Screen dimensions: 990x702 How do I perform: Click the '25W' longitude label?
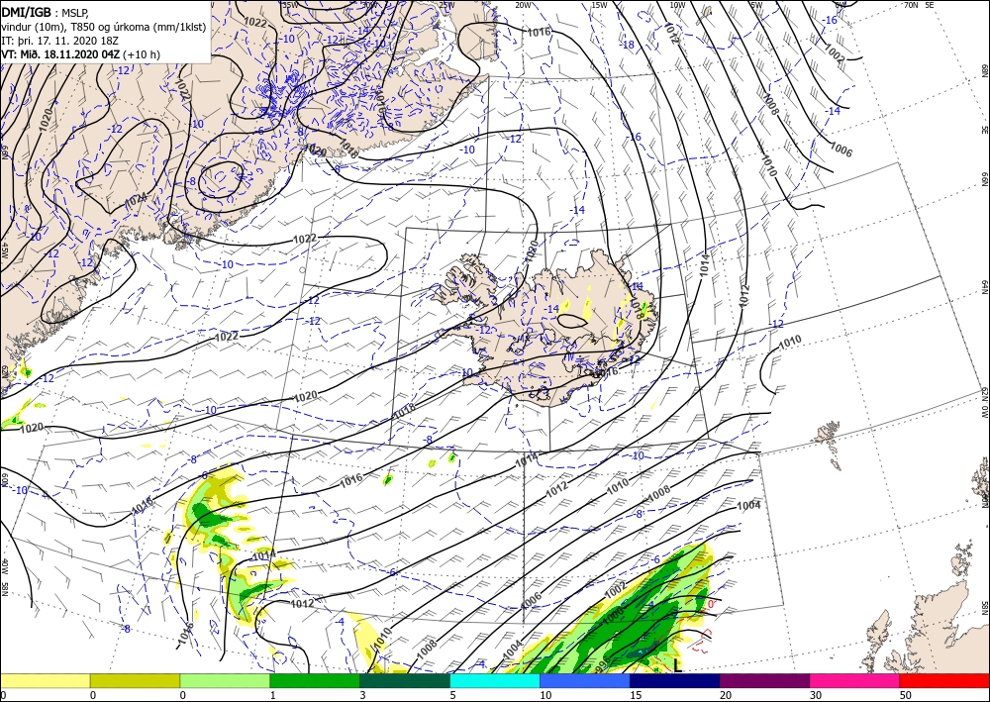446,5
